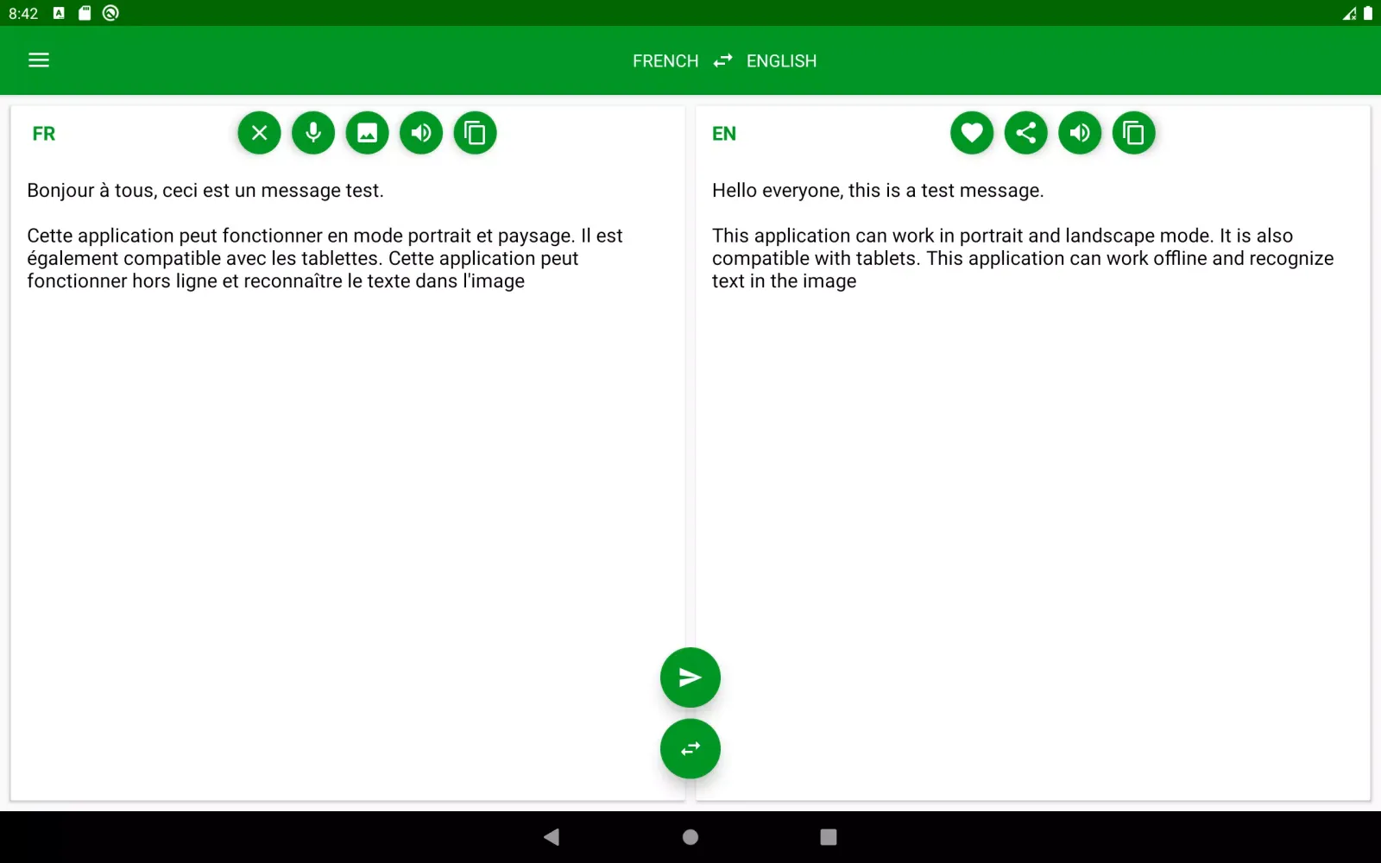Open image text recognition icon

click(x=368, y=133)
